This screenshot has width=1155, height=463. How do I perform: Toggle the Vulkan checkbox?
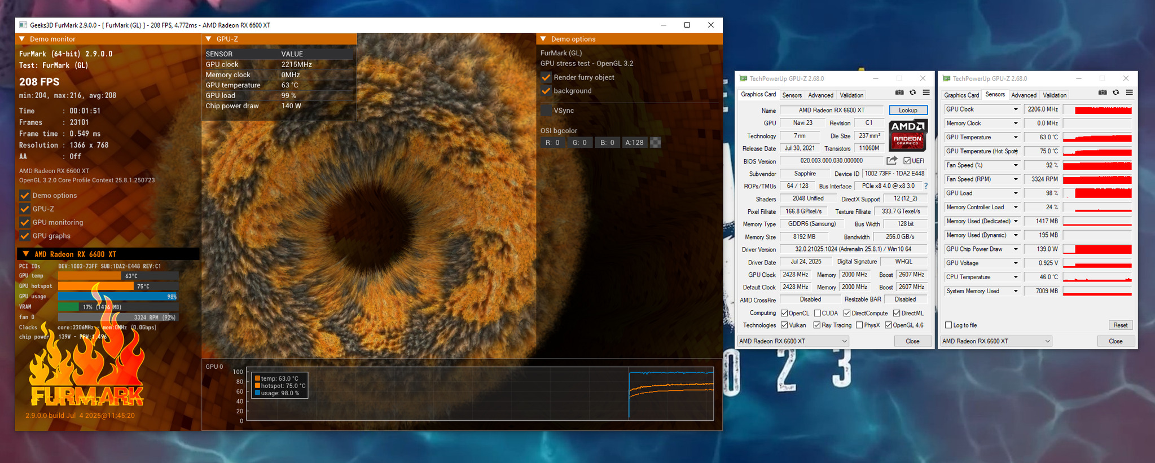point(784,325)
